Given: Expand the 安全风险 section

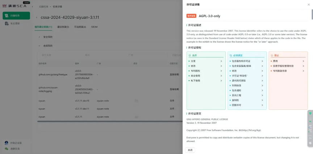Looking at the screenshot, I should click(x=39, y=37).
